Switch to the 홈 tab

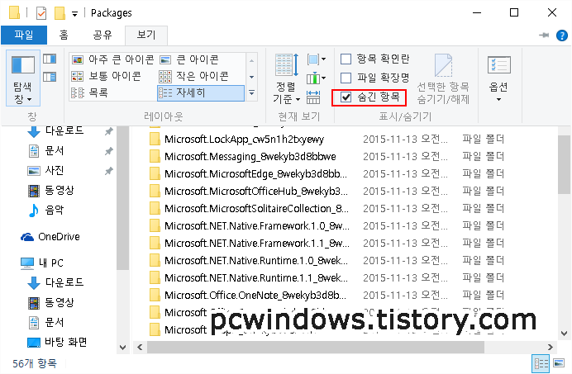(64, 35)
